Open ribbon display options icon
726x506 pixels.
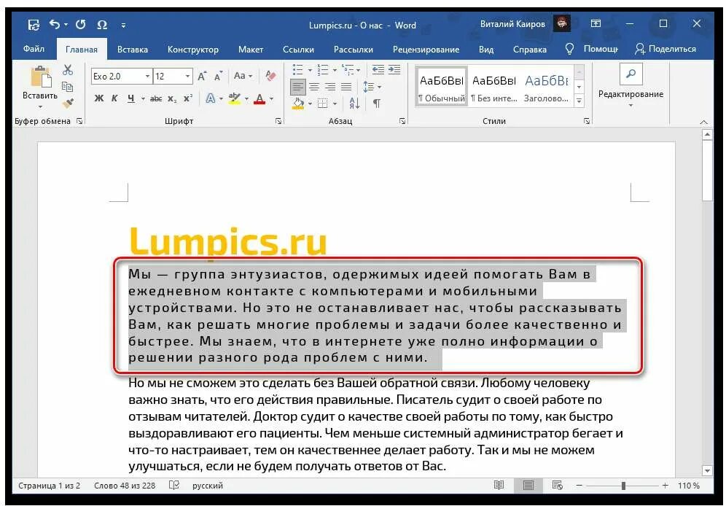coord(596,23)
